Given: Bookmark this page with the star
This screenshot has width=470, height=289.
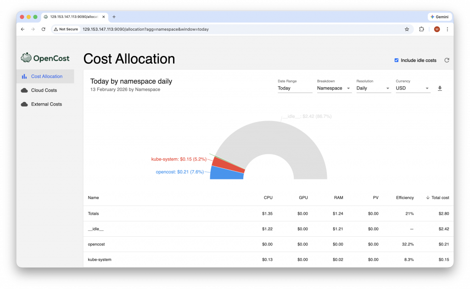Looking at the screenshot, I should click(x=407, y=29).
